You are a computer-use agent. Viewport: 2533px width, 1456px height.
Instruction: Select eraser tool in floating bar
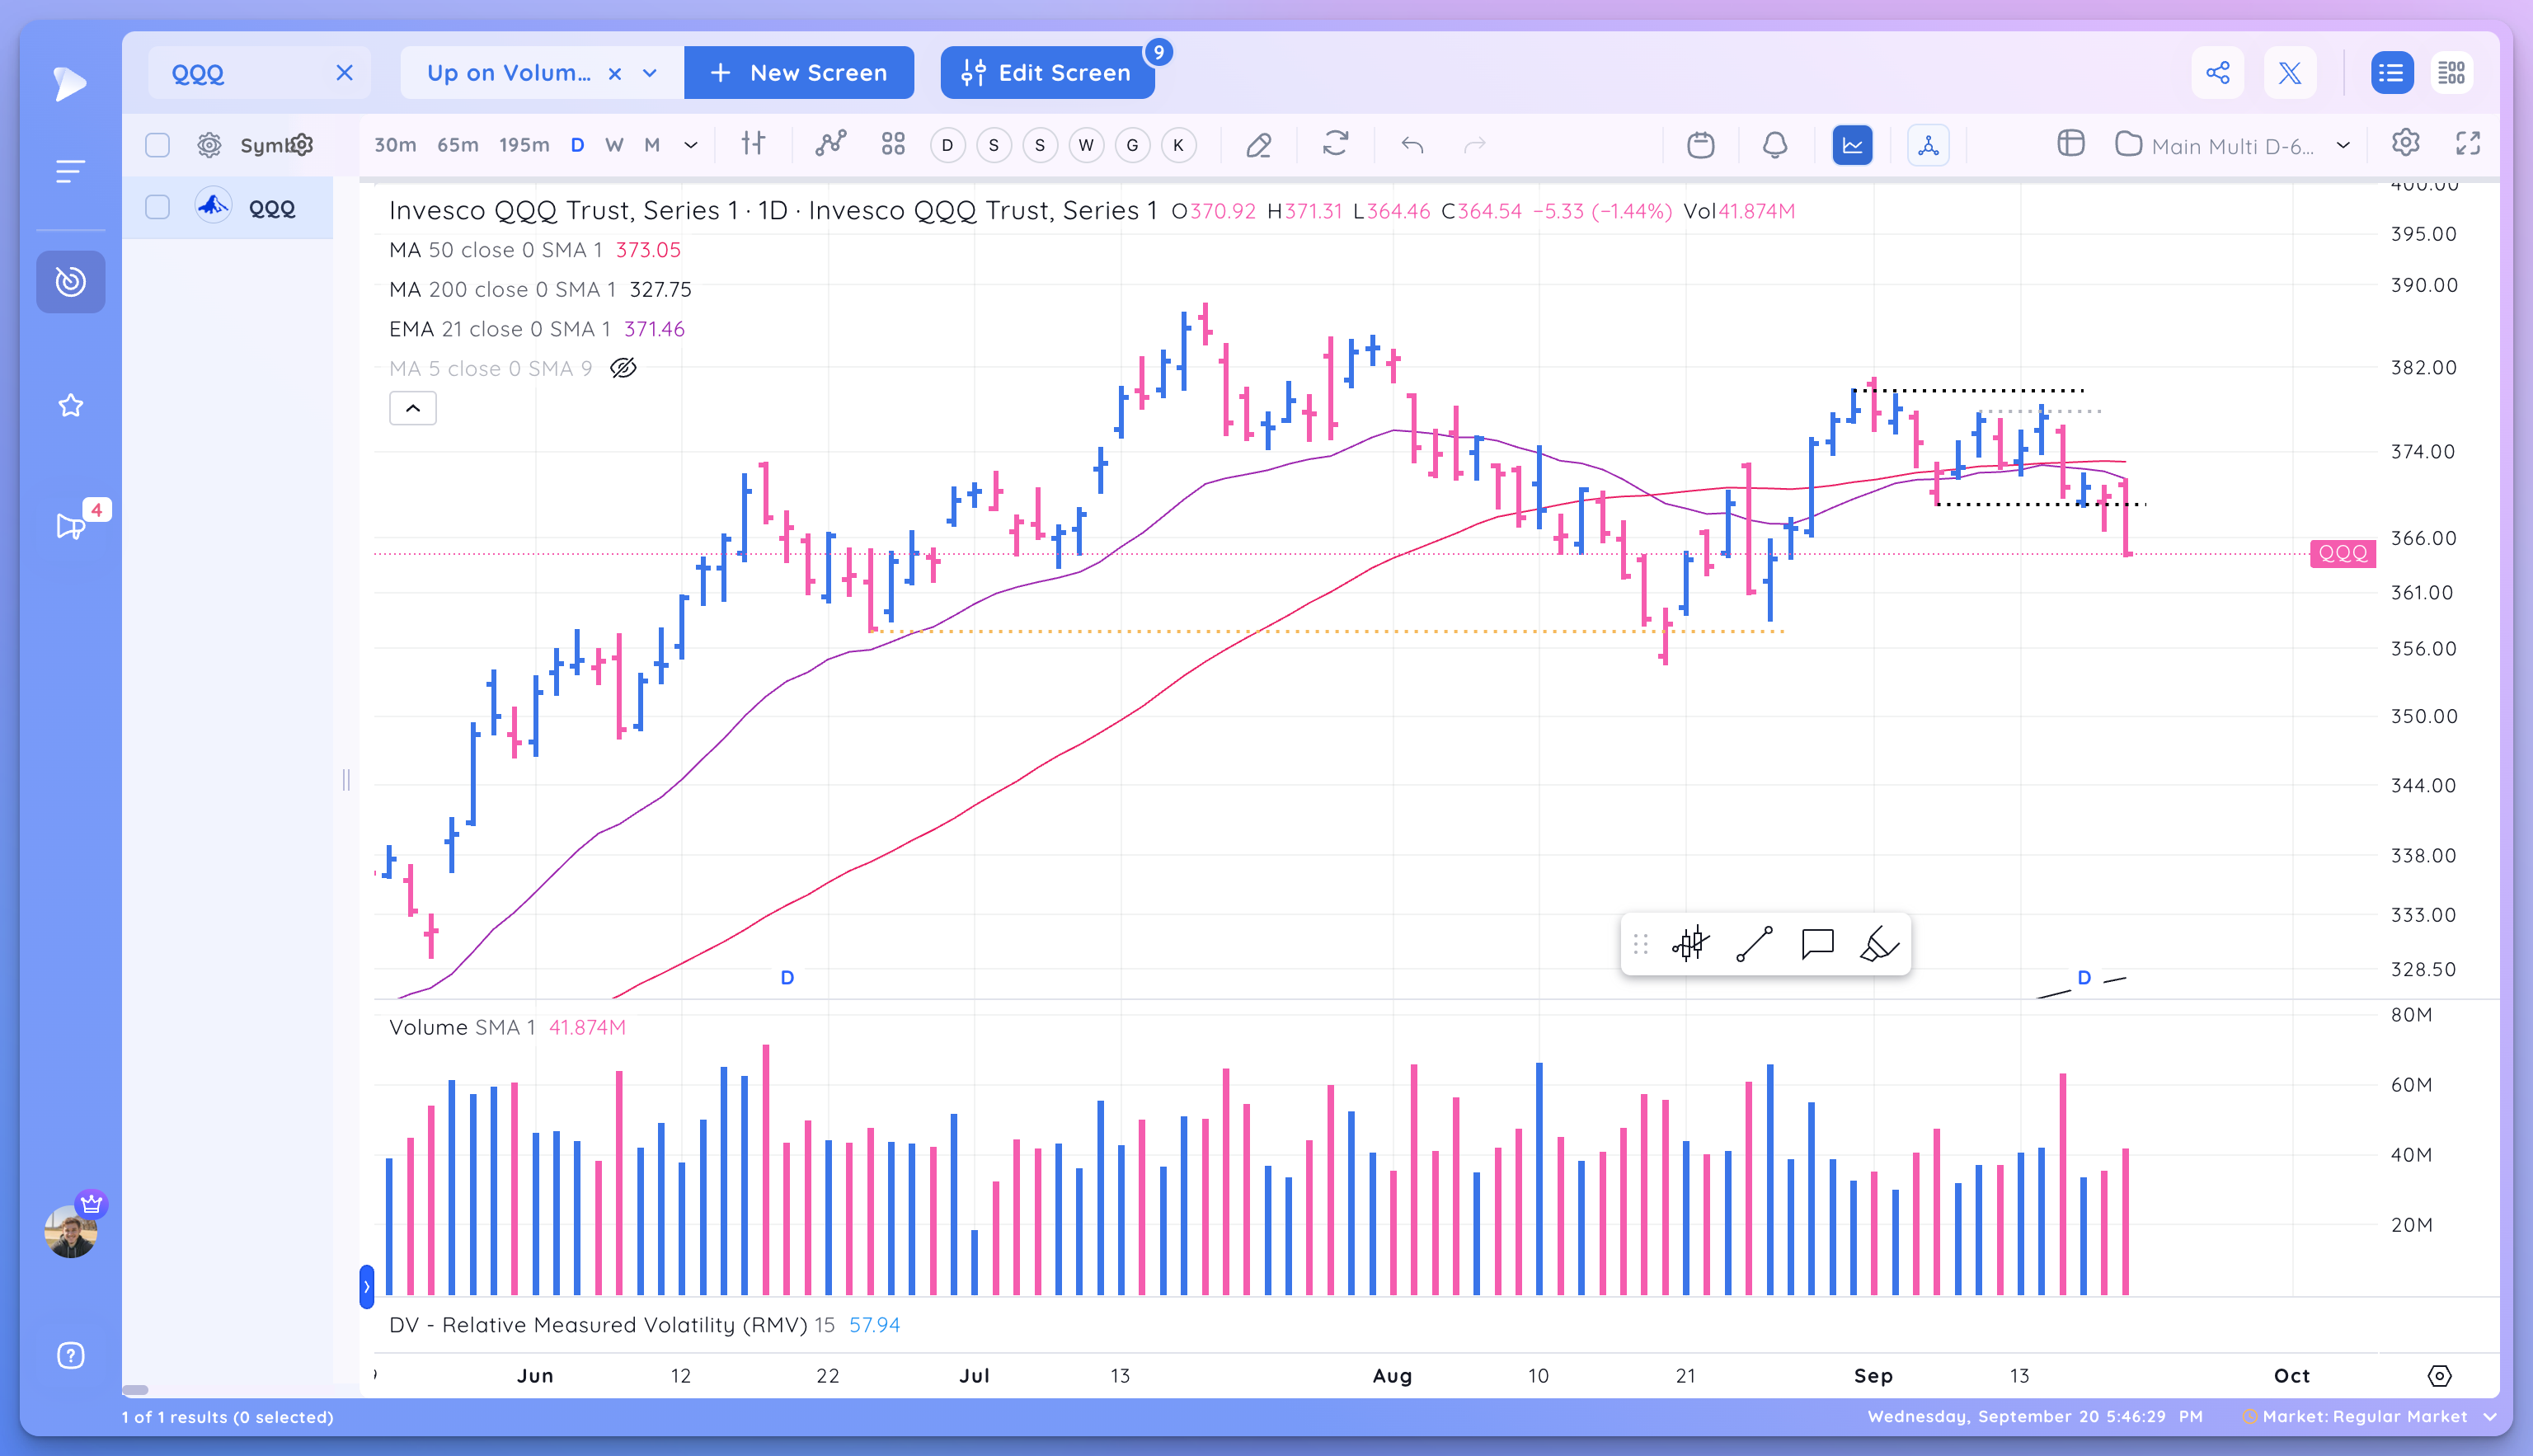1880,944
